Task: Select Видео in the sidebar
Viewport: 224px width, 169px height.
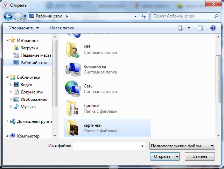Action: tap(26, 85)
